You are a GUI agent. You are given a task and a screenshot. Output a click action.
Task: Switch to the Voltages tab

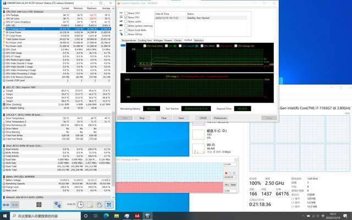point(158,40)
